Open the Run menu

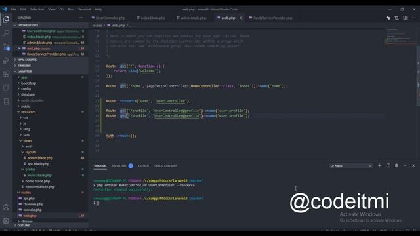click(71, 9)
